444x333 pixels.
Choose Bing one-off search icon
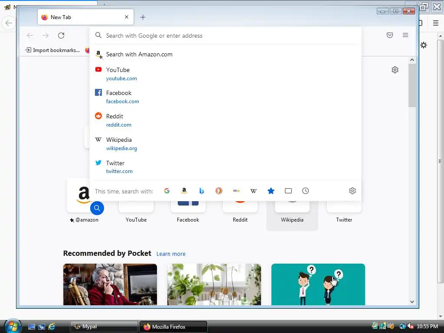point(201,191)
